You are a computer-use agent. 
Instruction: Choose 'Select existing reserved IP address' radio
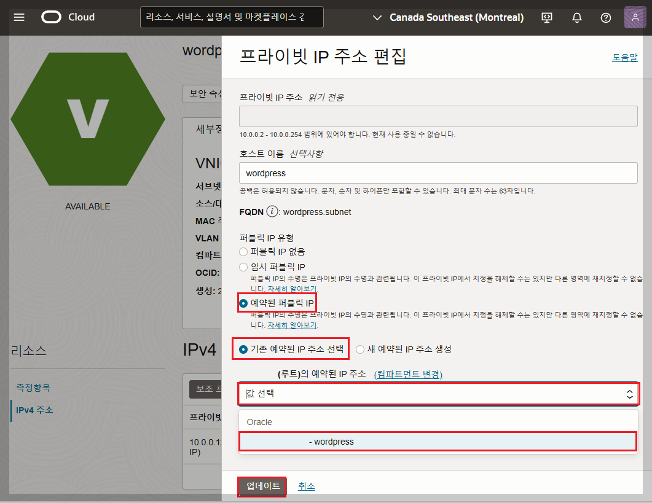[x=243, y=349]
